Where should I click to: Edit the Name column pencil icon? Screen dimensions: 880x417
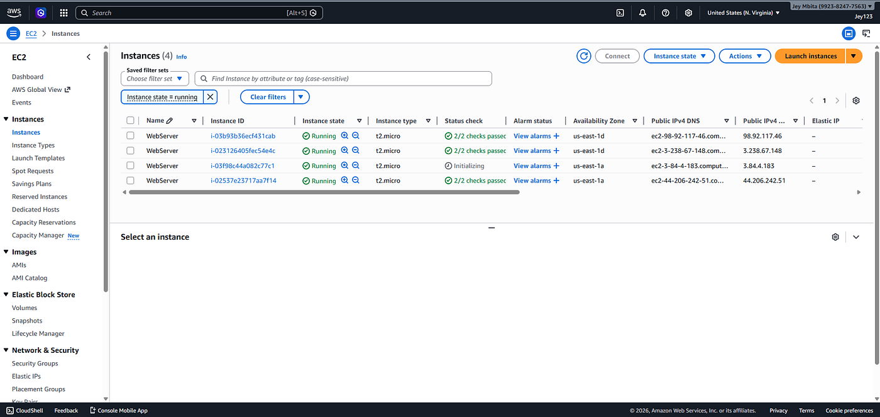[170, 121]
